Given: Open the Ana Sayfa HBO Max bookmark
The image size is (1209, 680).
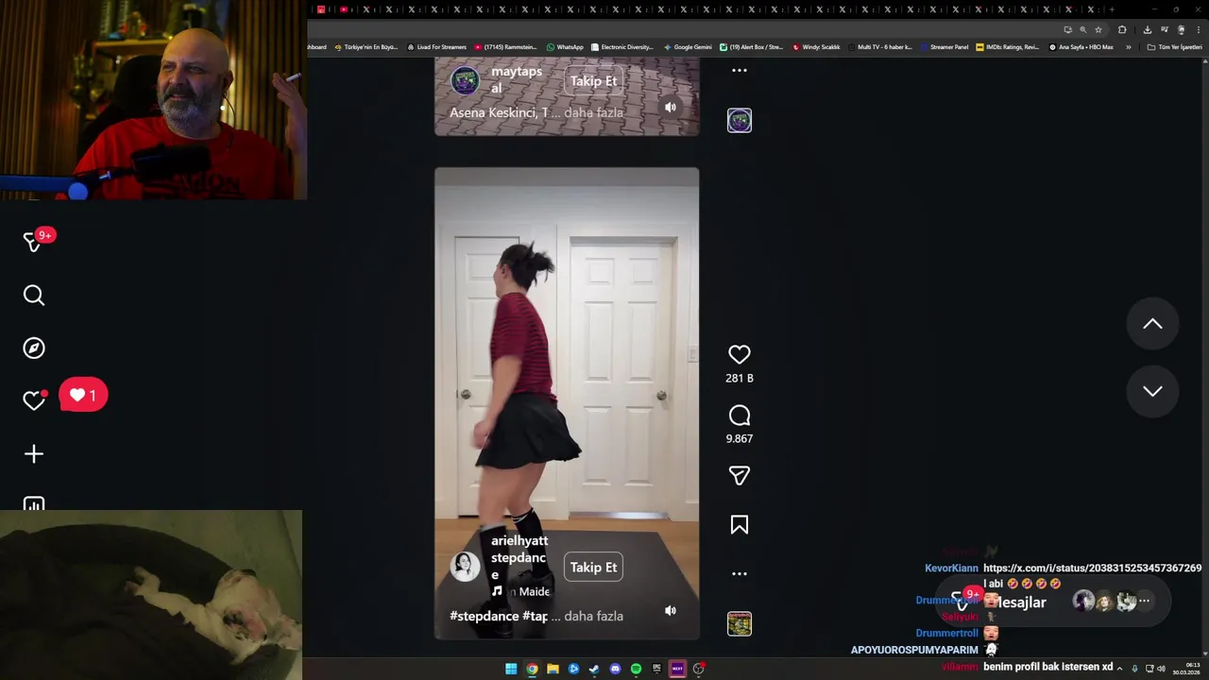Looking at the screenshot, I should pyautogui.click(x=1081, y=47).
